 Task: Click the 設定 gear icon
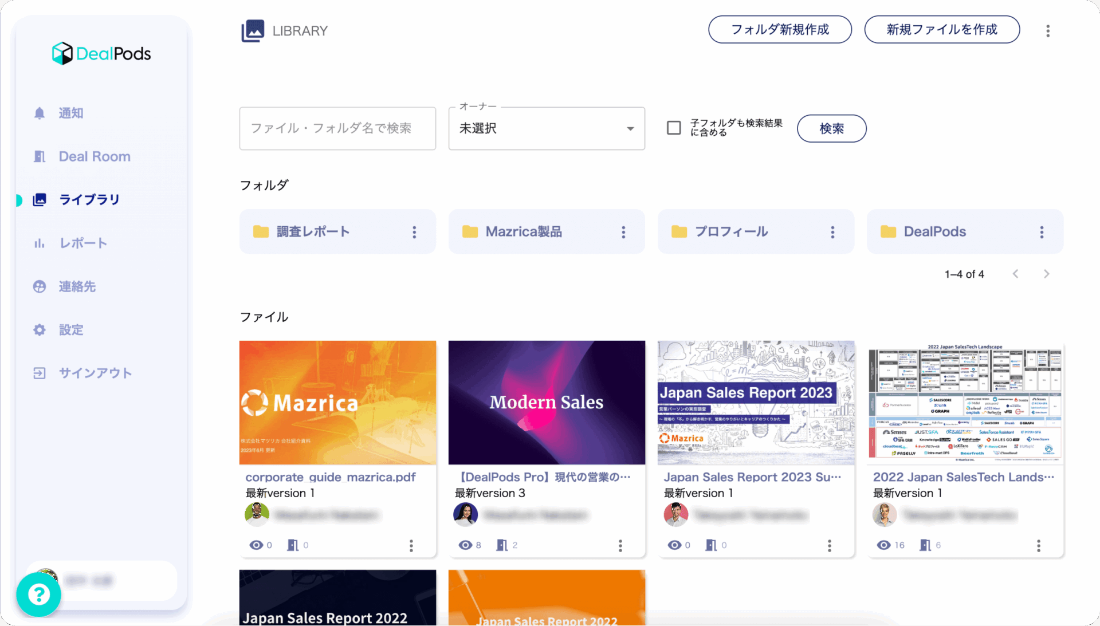40,330
